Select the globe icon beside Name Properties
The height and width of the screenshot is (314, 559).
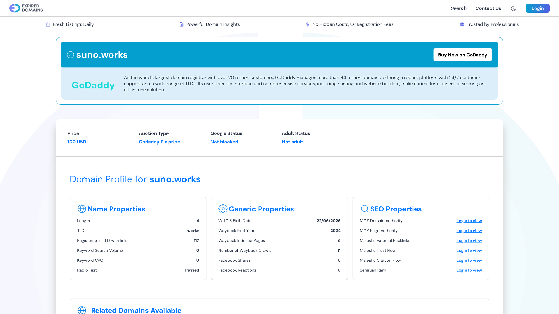(x=81, y=209)
